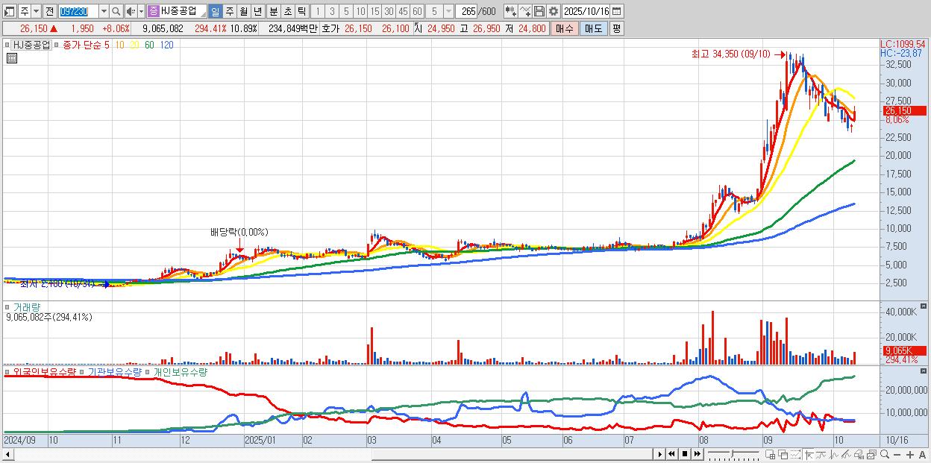The image size is (931, 463).
Task: Select the 일 daily period button
Action: (x=216, y=11)
